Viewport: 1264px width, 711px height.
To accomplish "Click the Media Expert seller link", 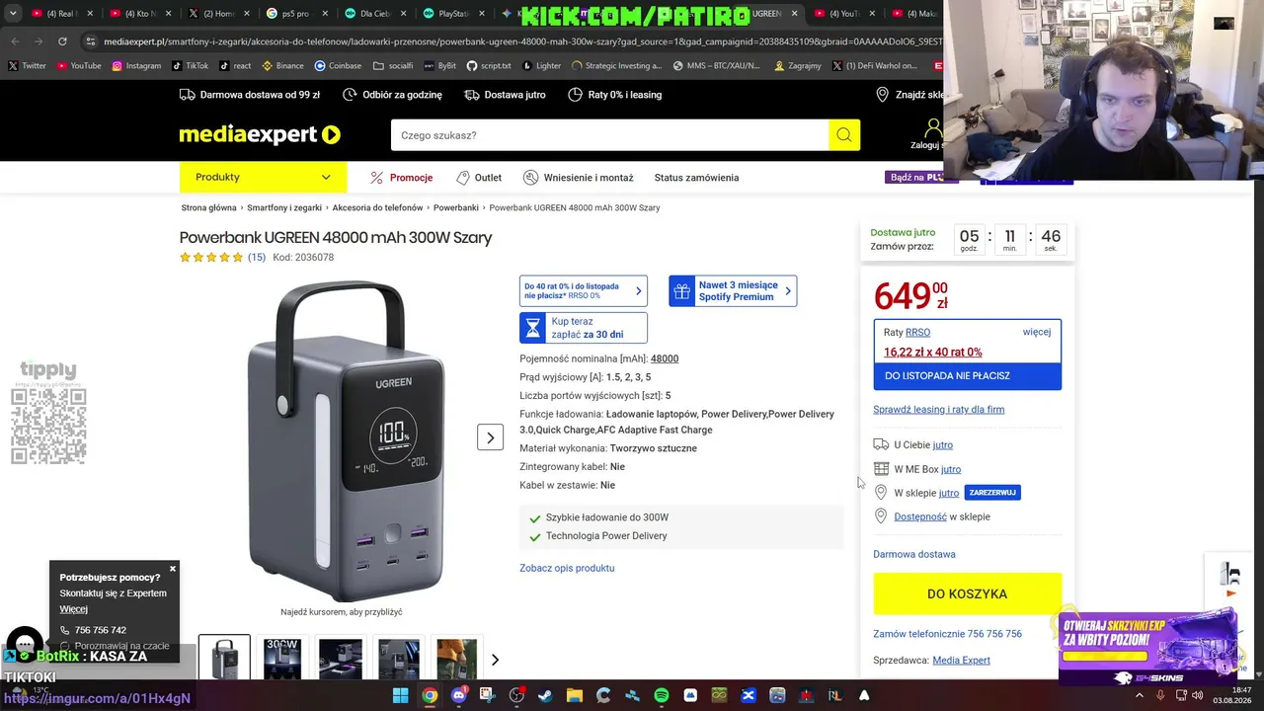I will tap(961, 661).
